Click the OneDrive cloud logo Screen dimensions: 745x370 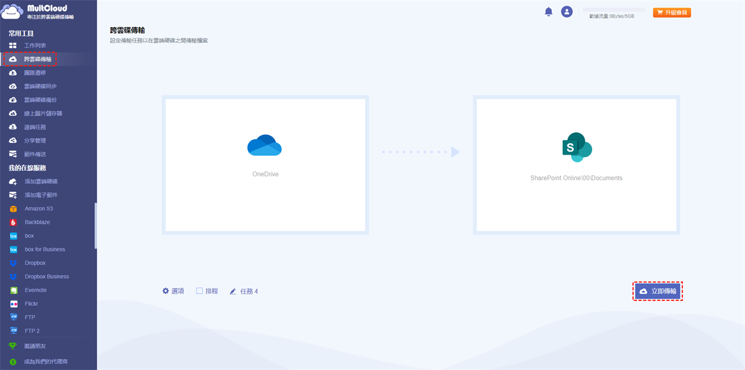click(264, 145)
